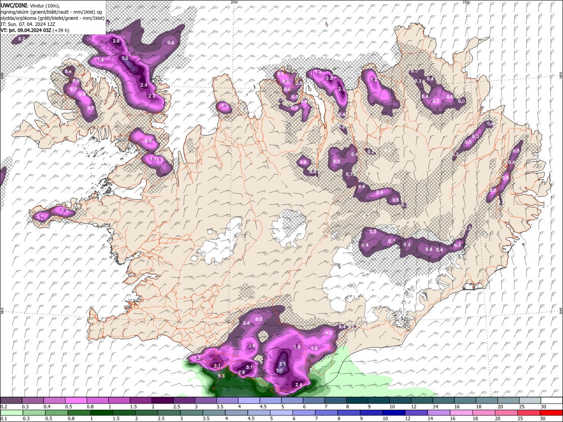563x422 pixels.
Task: Click the '2.7' snowfall value on map
Action: (x=217, y=366)
